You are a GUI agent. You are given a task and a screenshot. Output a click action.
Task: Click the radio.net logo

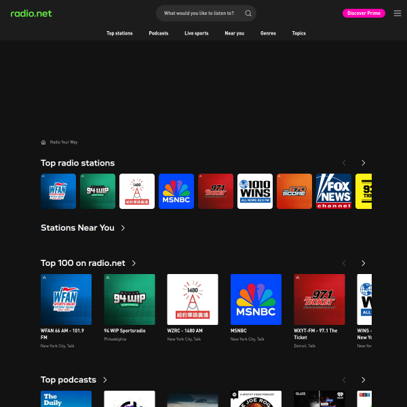(x=31, y=14)
